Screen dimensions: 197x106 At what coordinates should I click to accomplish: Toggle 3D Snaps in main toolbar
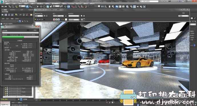[x=73, y=7]
